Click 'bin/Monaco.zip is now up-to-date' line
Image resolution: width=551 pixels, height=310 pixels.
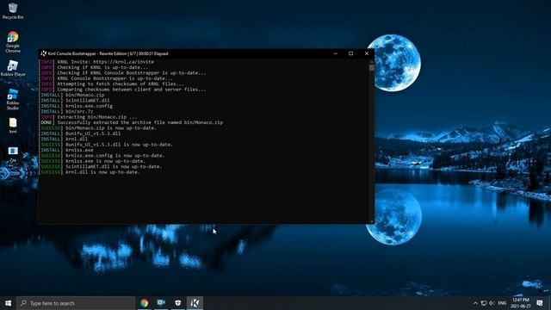pyautogui.click(x=97, y=128)
